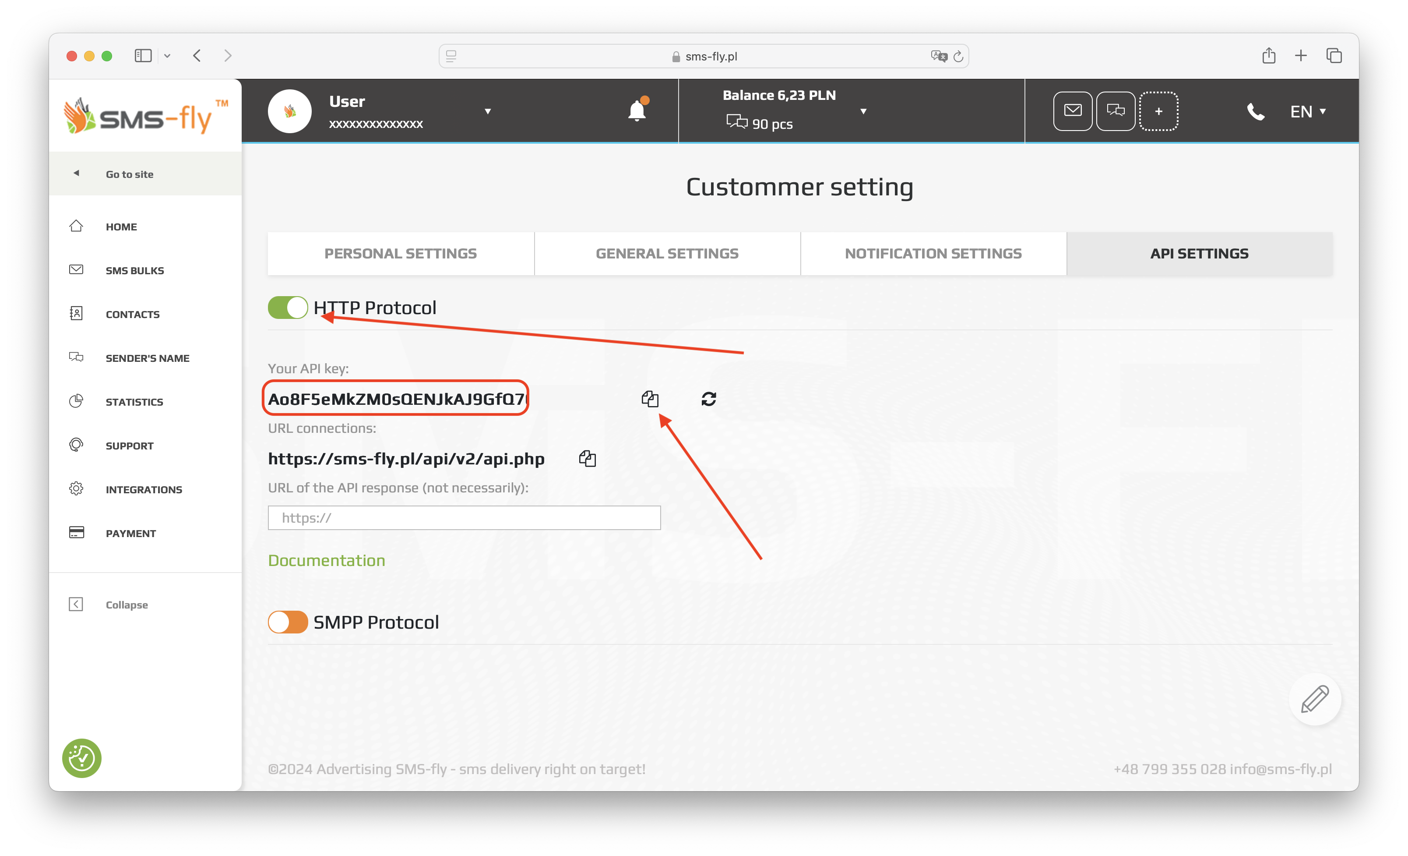Expand the Balance dropdown arrow
1408x856 pixels.
coord(863,111)
